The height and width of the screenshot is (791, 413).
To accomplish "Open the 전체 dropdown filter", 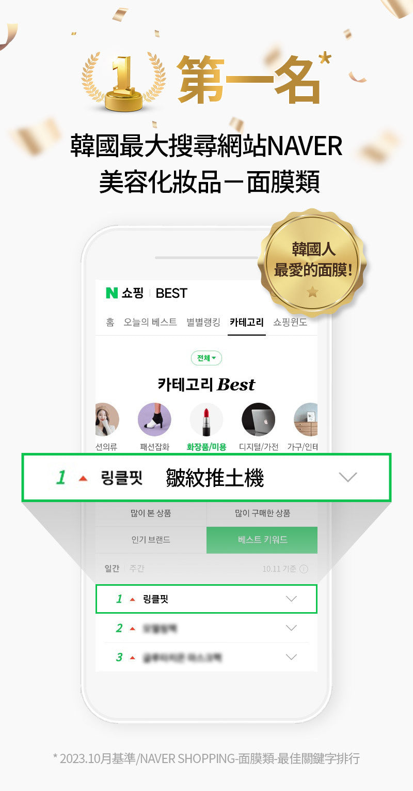I will [x=206, y=358].
